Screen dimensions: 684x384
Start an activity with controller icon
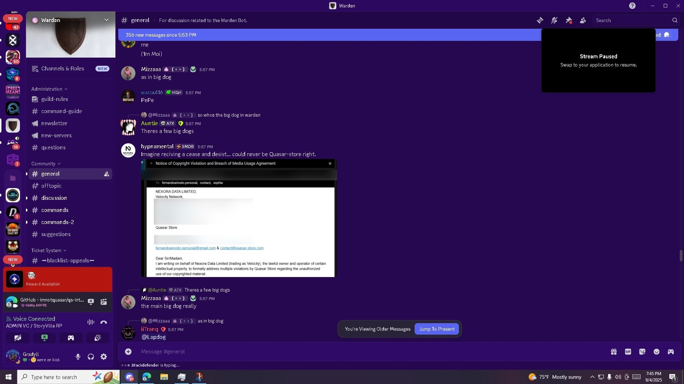(x=71, y=338)
